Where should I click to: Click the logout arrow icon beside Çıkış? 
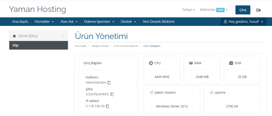[259, 10]
